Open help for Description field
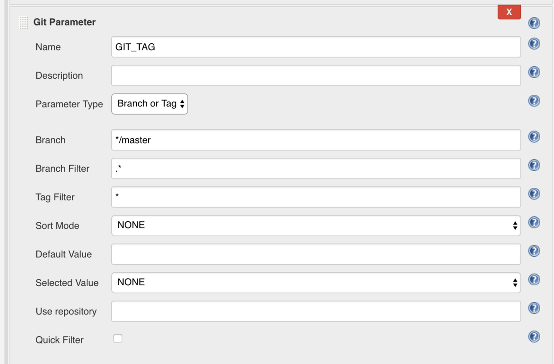 (x=534, y=72)
